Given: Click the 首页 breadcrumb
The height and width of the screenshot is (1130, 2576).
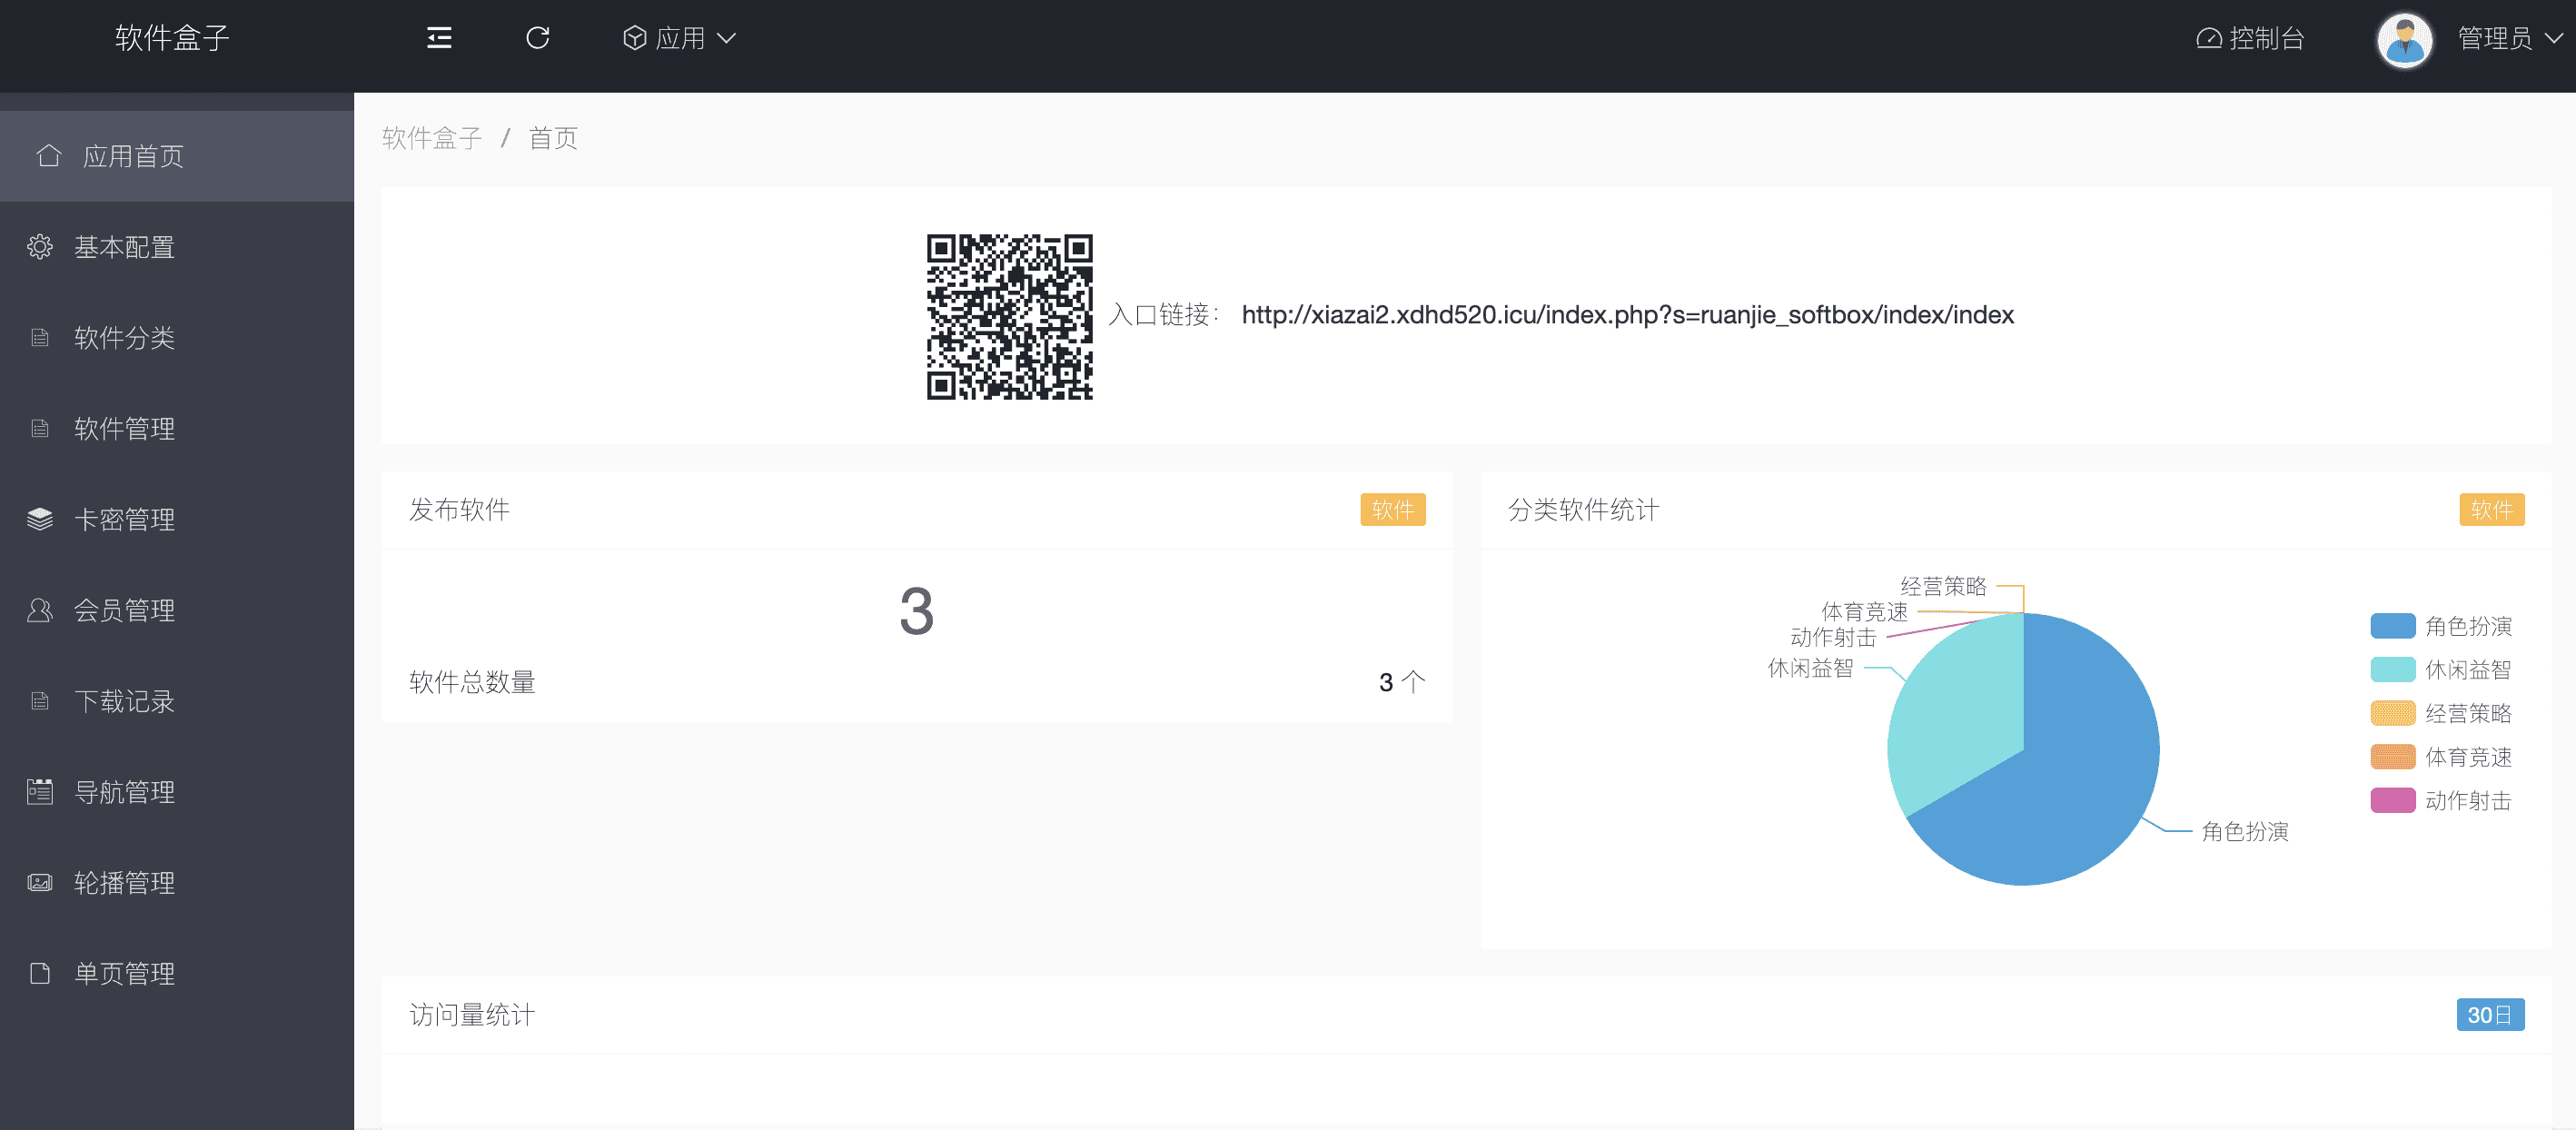Looking at the screenshot, I should (x=553, y=138).
